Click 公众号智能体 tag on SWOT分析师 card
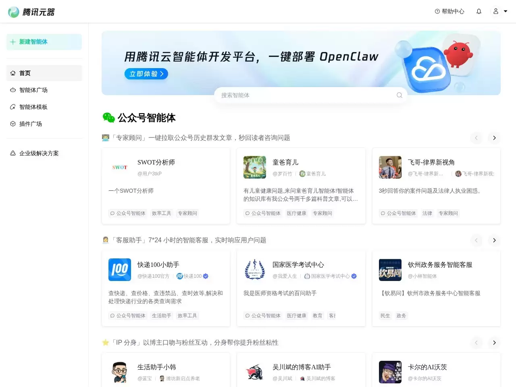516x387 pixels. [x=128, y=213]
